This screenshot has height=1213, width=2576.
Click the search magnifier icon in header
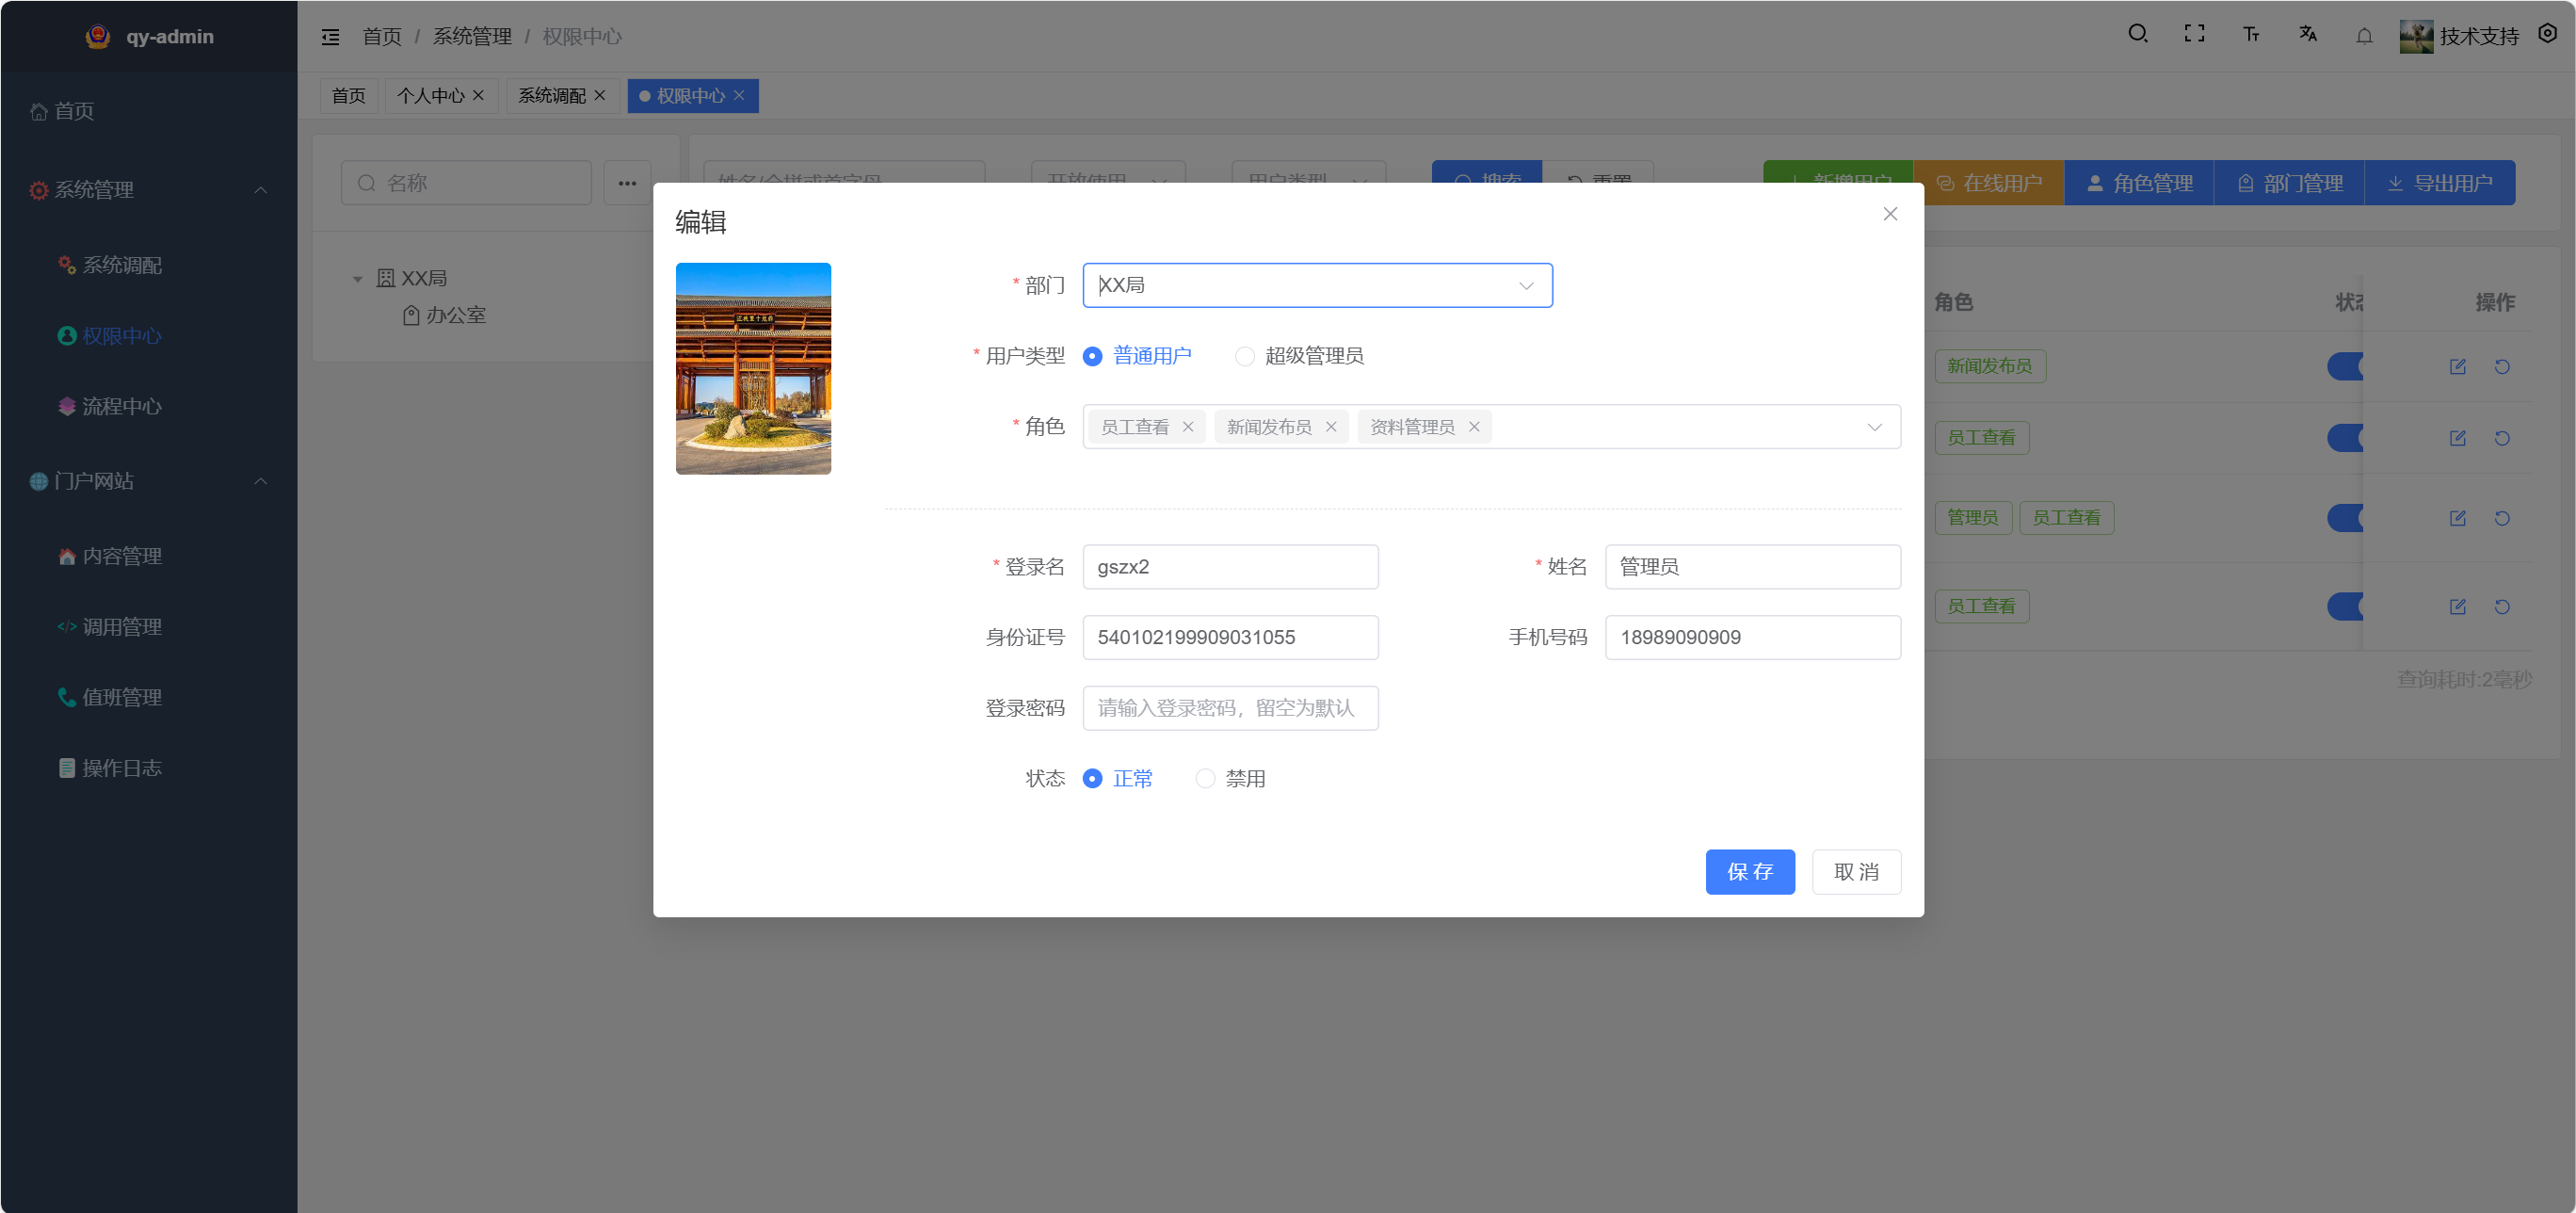tap(2137, 34)
